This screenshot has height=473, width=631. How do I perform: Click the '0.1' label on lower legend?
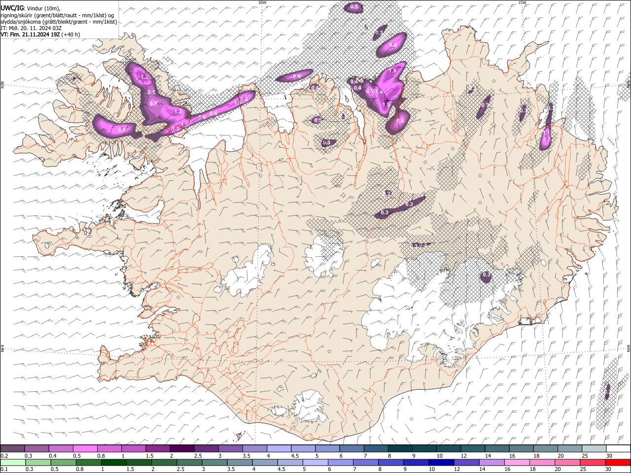coord(5,469)
